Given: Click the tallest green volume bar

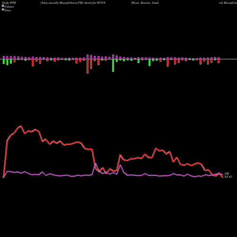Looking at the screenshot, I should [113, 65].
